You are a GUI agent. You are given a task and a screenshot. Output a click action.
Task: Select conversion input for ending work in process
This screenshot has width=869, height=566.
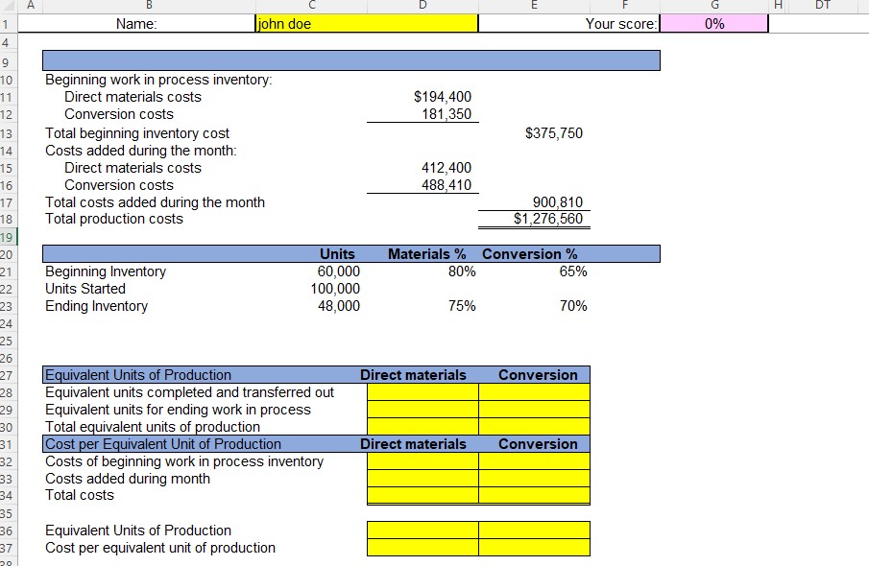(534, 410)
